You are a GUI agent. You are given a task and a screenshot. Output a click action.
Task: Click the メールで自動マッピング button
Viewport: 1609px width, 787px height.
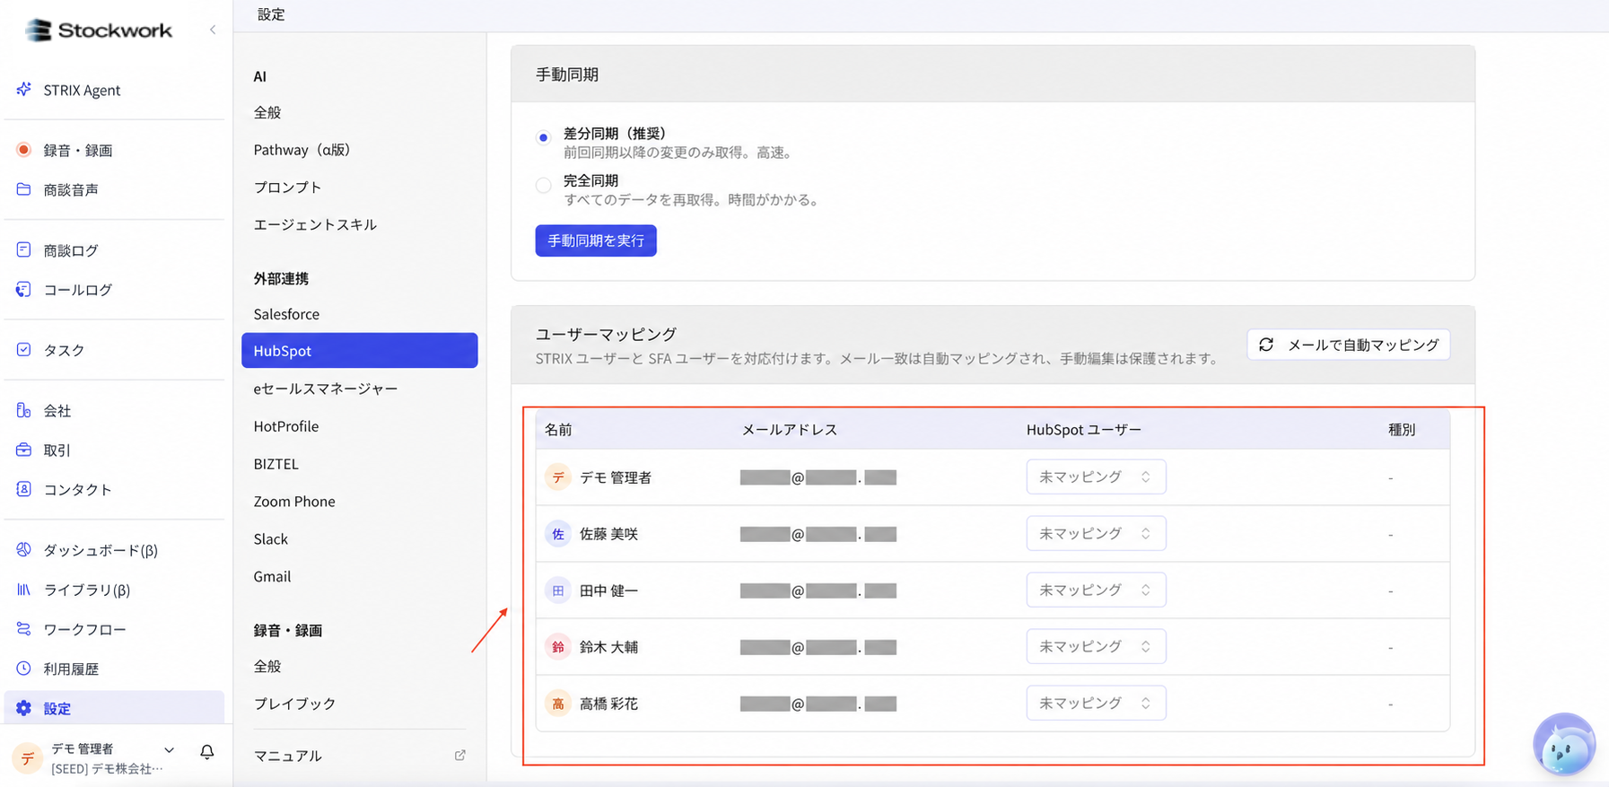click(x=1349, y=345)
